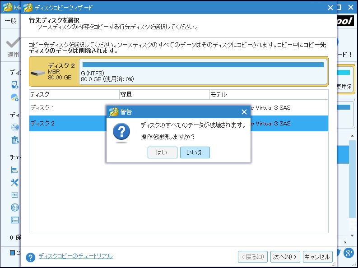Click the 容量 column header
This screenshot has width=358, height=268.
coord(164,94)
